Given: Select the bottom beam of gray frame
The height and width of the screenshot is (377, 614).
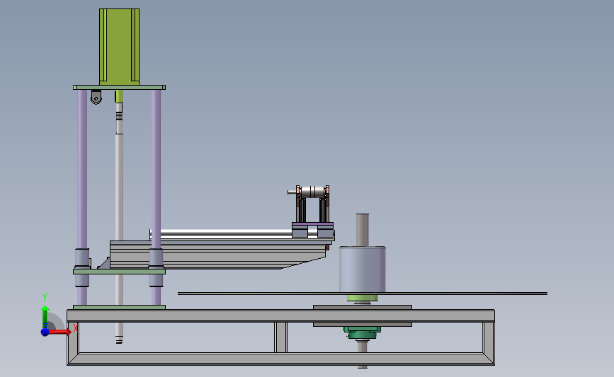Looking at the screenshot, I should click(x=280, y=359).
